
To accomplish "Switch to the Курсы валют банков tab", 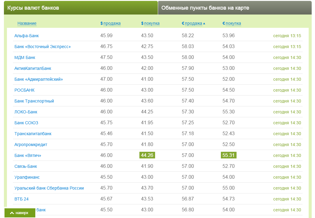I will coord(81,8).
